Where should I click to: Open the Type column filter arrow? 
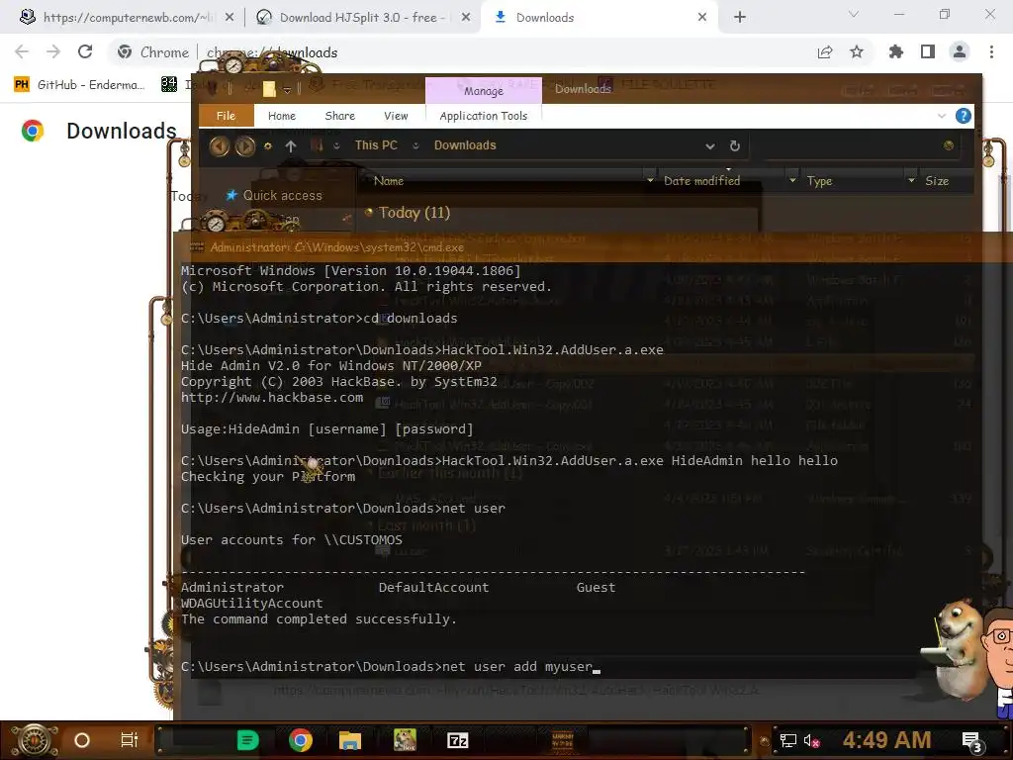pyautogui.click(x=911, y=181)
